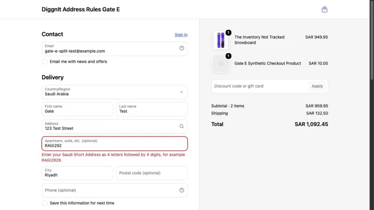Click the Apartment, suite field with RAGI292

point(115,144)
